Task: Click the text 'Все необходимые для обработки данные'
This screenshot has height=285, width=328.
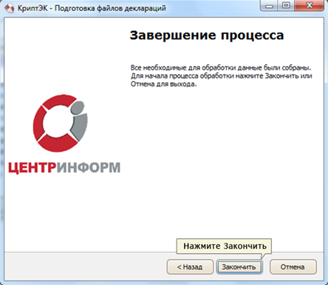Action: (x=197, y=67)
